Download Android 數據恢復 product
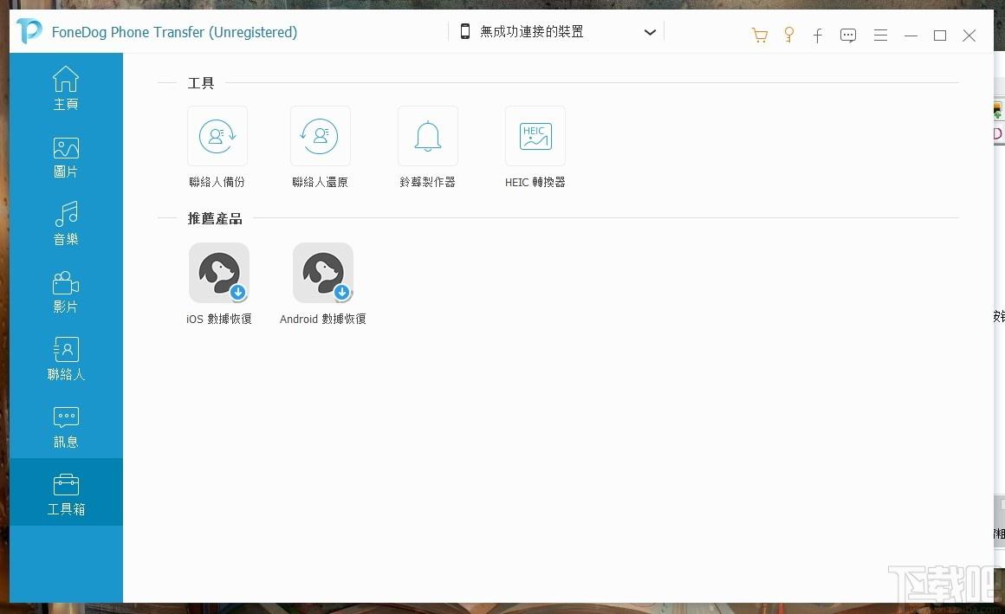 322,273
